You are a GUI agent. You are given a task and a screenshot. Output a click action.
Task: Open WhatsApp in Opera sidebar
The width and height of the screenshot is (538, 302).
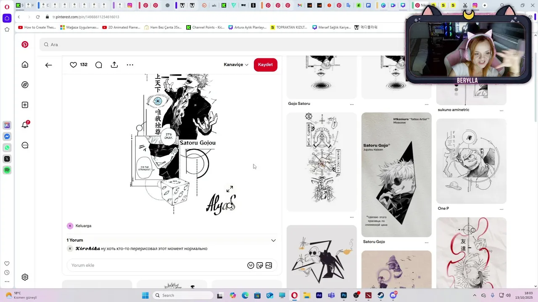[x=7, y=148]
